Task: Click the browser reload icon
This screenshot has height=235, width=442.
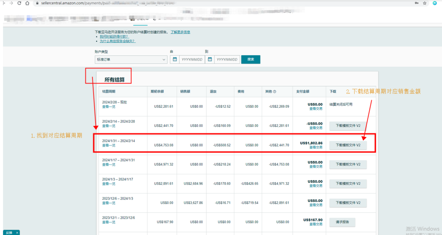Action: 19,3
